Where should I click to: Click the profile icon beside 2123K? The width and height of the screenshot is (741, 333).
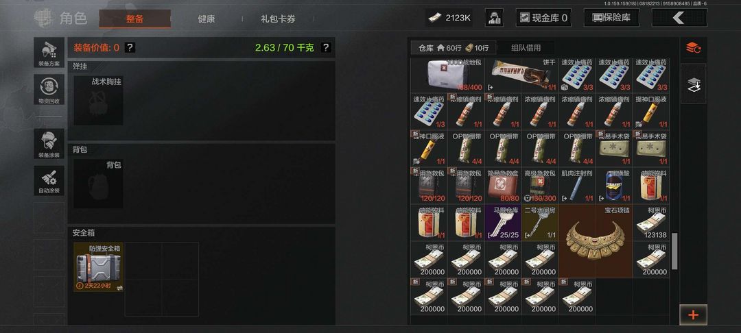pos(494,18)
